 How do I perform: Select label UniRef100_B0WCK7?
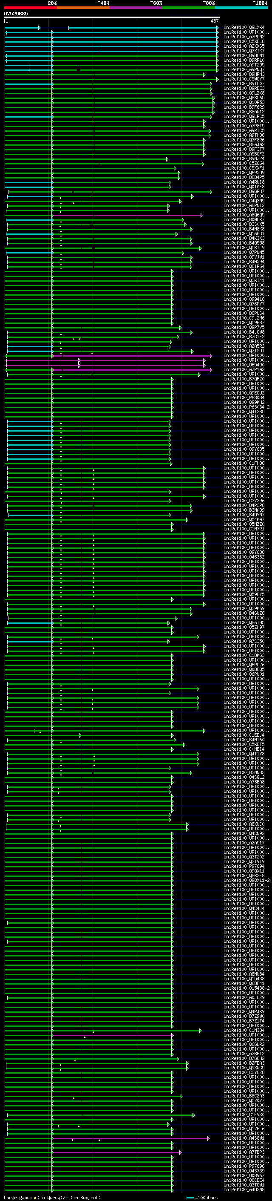pos(244,219)
